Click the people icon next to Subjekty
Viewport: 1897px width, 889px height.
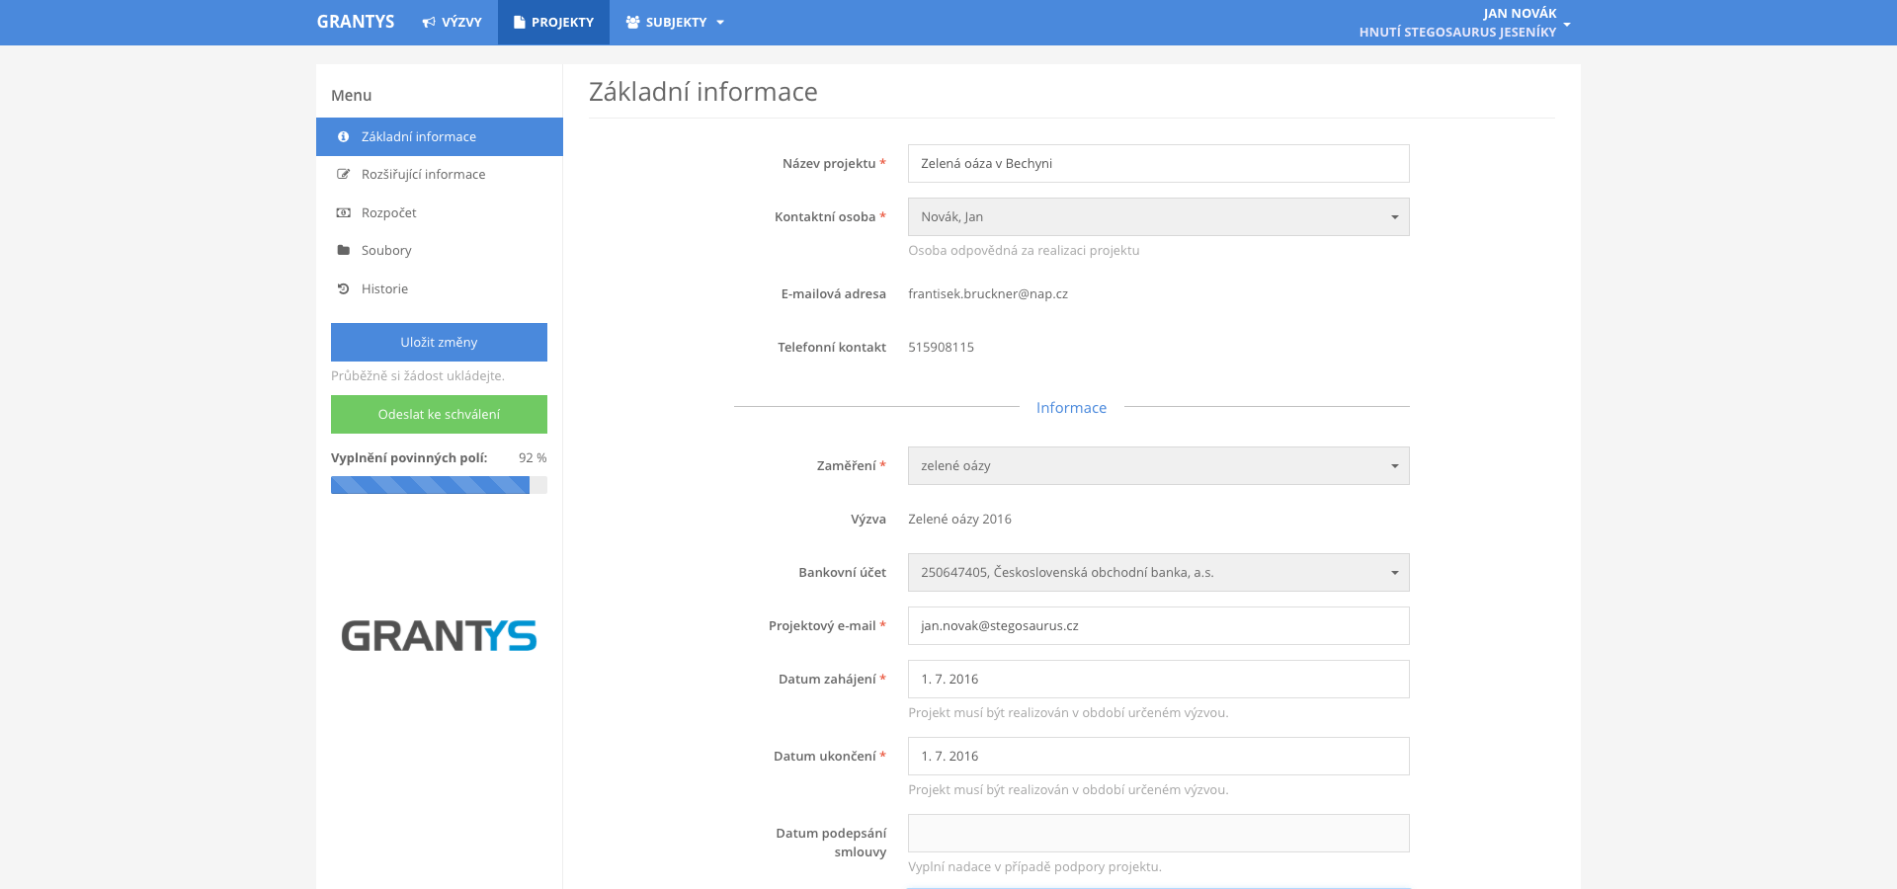tap(632, 23)
